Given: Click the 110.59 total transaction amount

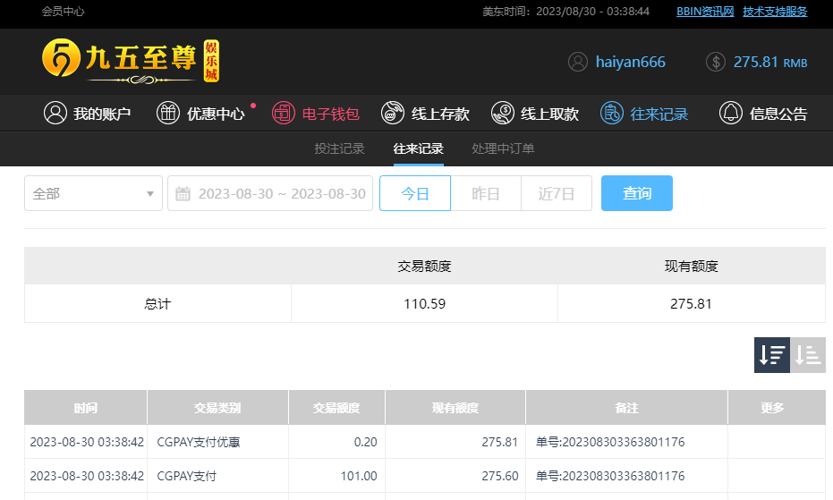Looking at the screenshot, I should pos(424,304).
